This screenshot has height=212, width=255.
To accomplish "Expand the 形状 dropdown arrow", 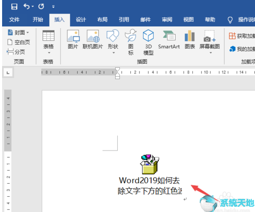I will 114,52.
